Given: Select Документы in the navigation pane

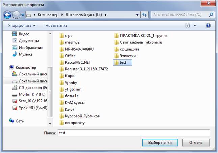Looking at the screenshot, I should point(26,41).
